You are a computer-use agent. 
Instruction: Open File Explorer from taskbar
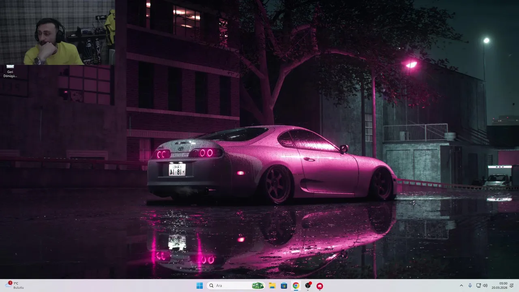[x=272, y=286]
